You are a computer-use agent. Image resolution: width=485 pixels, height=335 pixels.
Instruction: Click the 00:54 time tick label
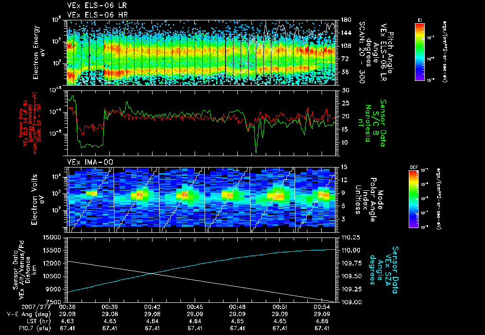pyautogui.click(x=322, y=307)
